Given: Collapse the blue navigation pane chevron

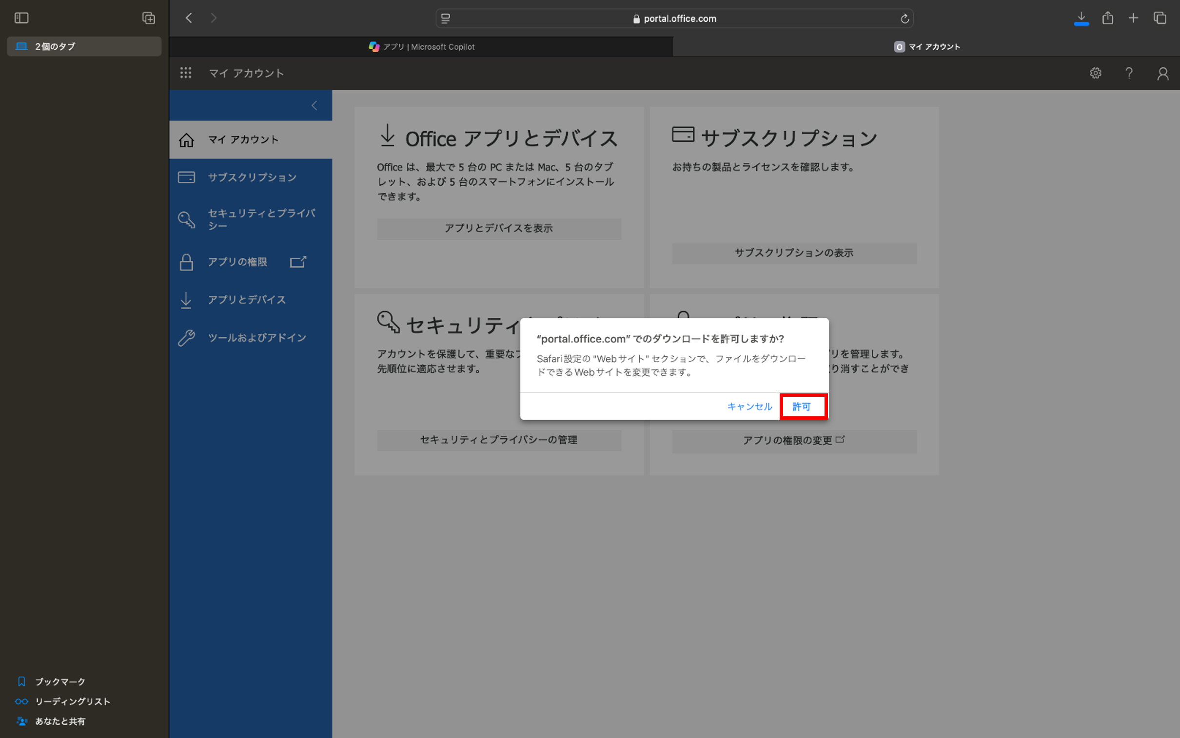Looking at the screenshot, I should [315, 105].
